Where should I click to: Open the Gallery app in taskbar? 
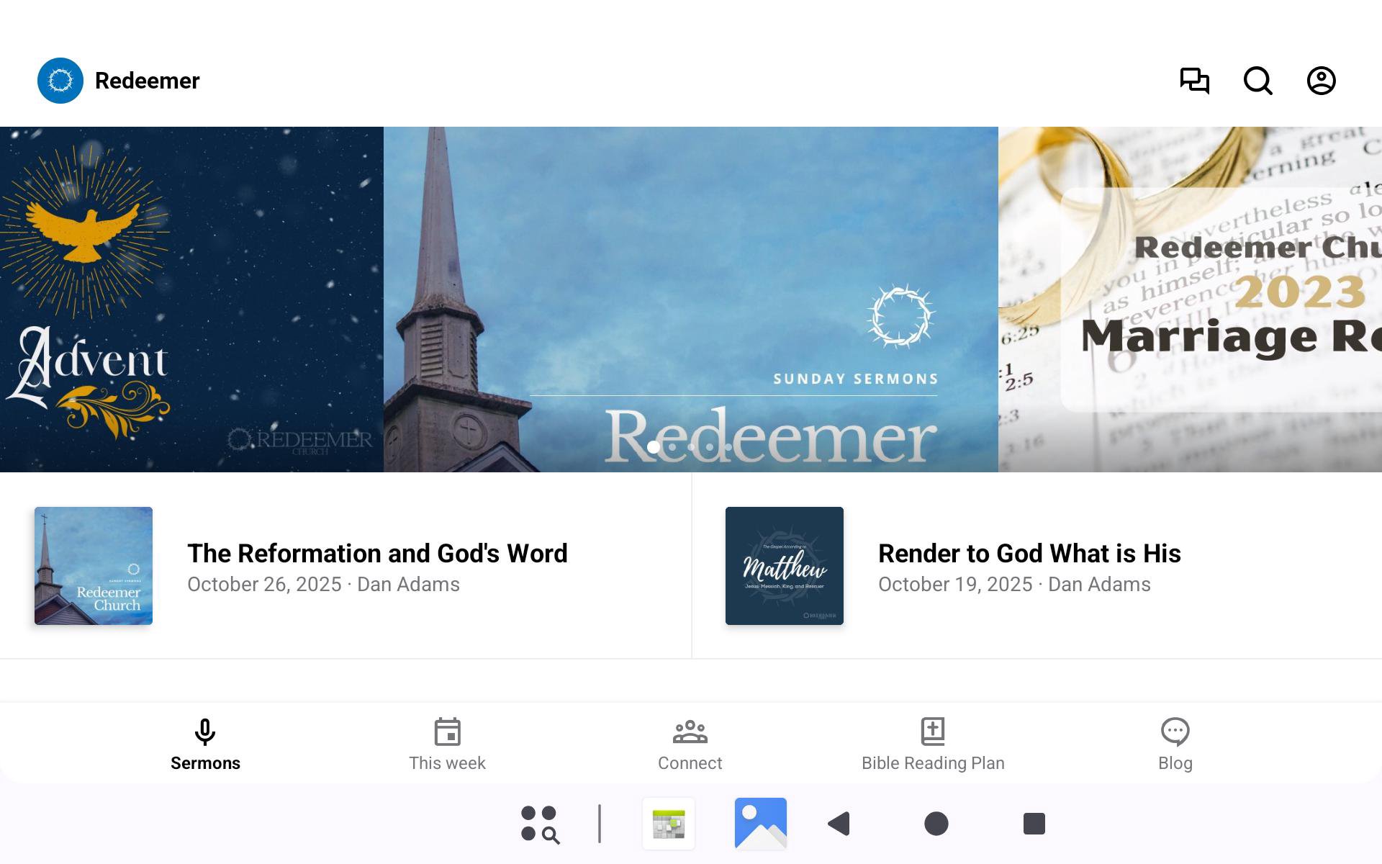click(x=760, y=823)
